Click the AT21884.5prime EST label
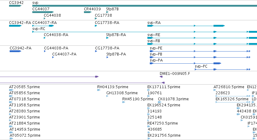257x140 pixels. pos(24,123)
